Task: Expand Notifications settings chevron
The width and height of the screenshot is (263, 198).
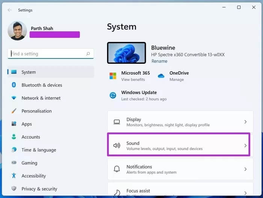Action: pyautogui.click(x=245, y=169)
